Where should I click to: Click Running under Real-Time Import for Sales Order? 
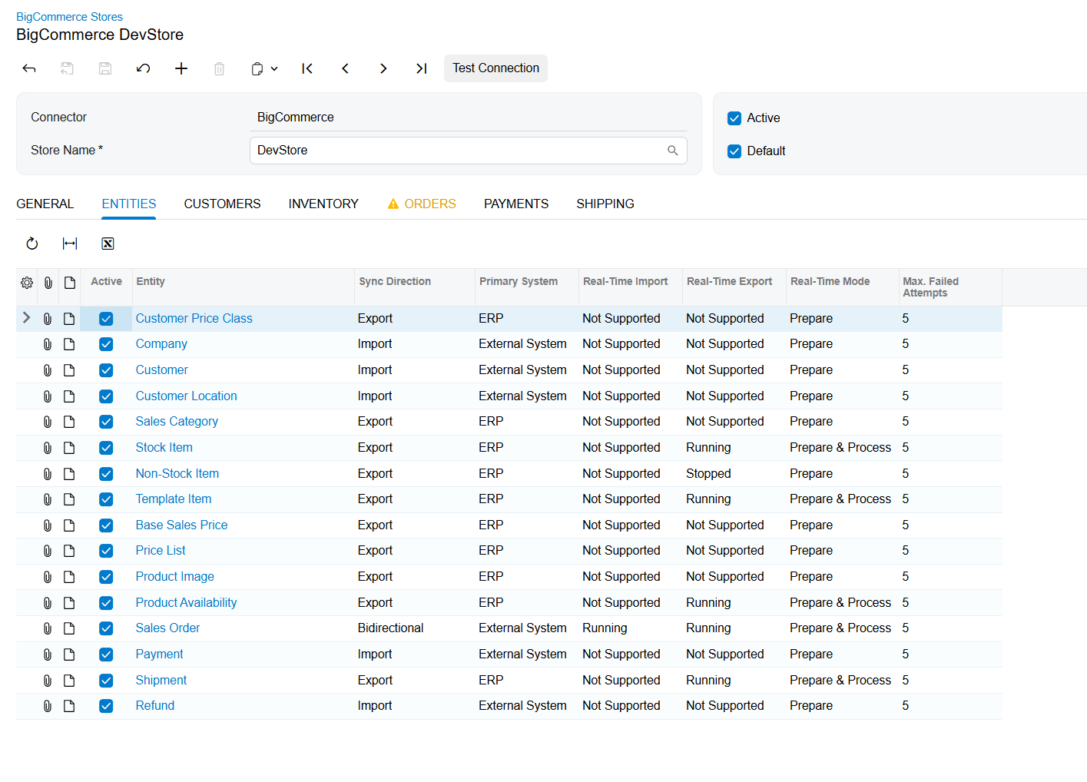tap(605, 628)
